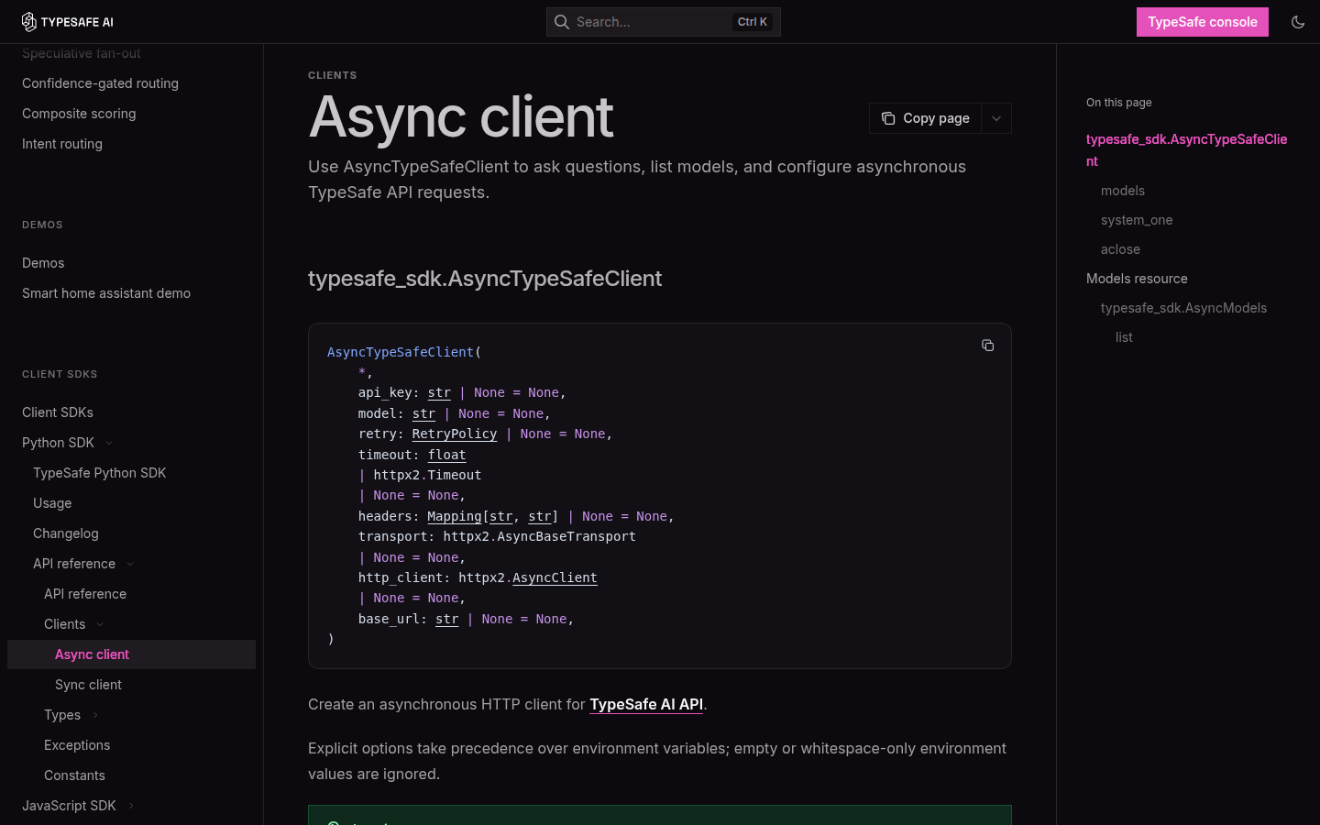Collapse the API reference group
This screenshot has height=825, width=1320.
click(x=130, y=564)
